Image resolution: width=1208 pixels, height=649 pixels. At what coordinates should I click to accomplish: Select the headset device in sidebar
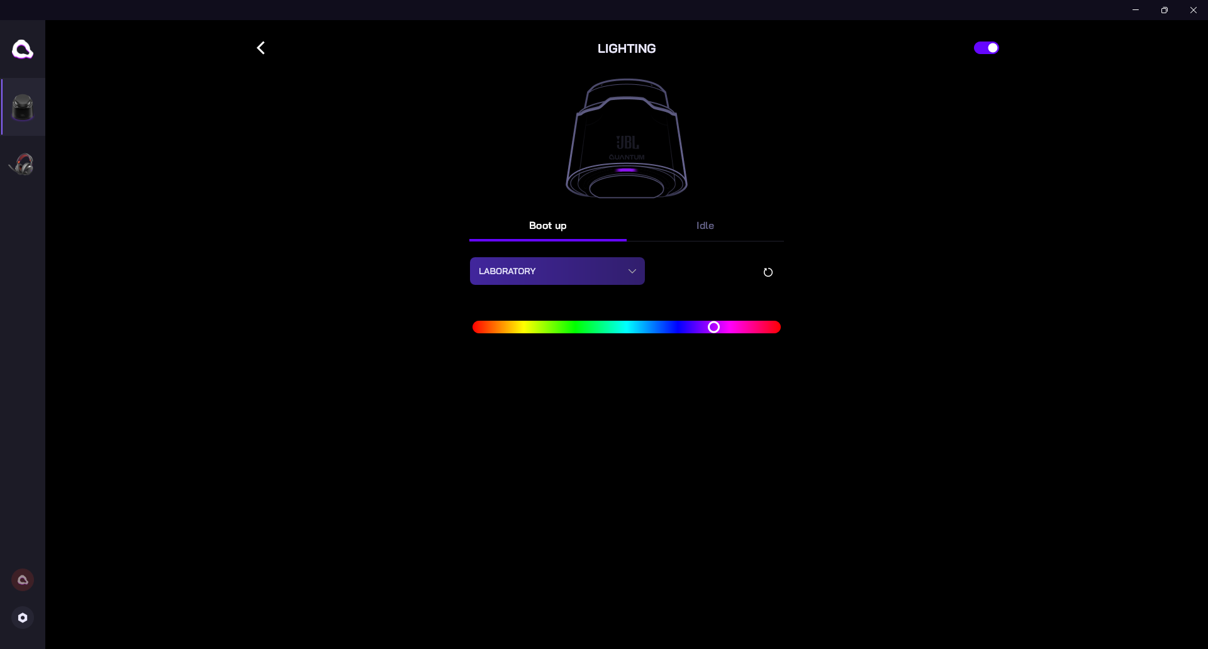(x=23, y=164)
